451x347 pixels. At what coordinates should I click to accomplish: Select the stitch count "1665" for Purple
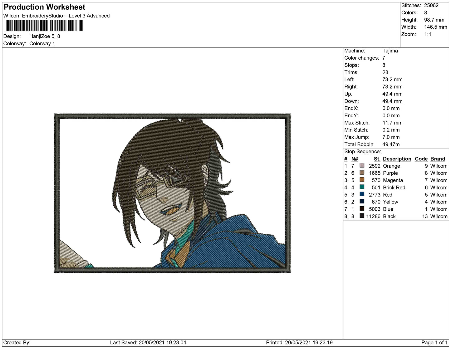[375, 173]
